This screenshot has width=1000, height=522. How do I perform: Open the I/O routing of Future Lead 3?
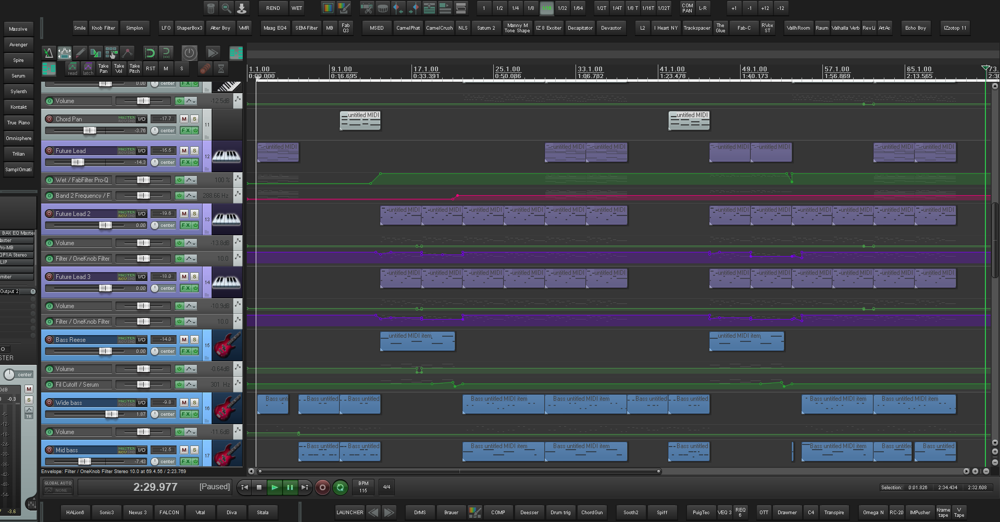pos(142,276)
